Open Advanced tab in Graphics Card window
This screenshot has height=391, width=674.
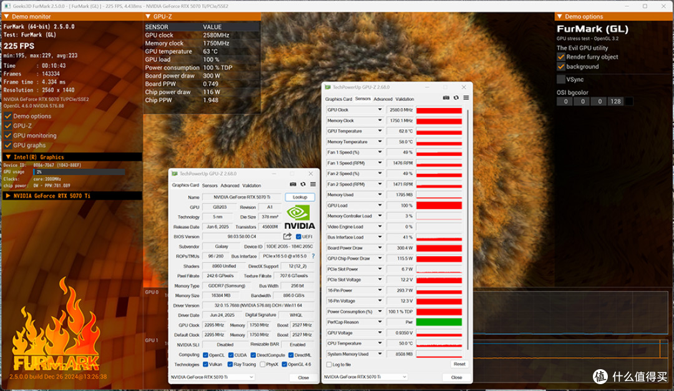coord(230,186)
